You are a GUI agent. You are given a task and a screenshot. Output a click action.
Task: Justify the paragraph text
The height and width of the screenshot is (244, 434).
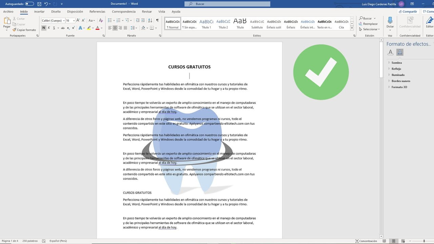click(x=125, y=28)
